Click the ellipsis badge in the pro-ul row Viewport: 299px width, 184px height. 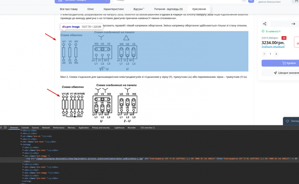45,136
